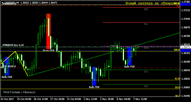Click the 1.35665 price scale value
Viewport: 191px width, 102px height.
pyautogui.click(x=186, y=87)
